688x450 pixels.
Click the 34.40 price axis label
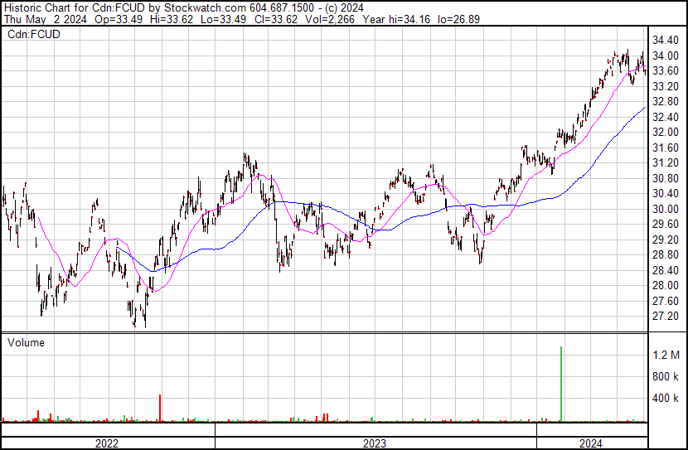click(666, 41)
